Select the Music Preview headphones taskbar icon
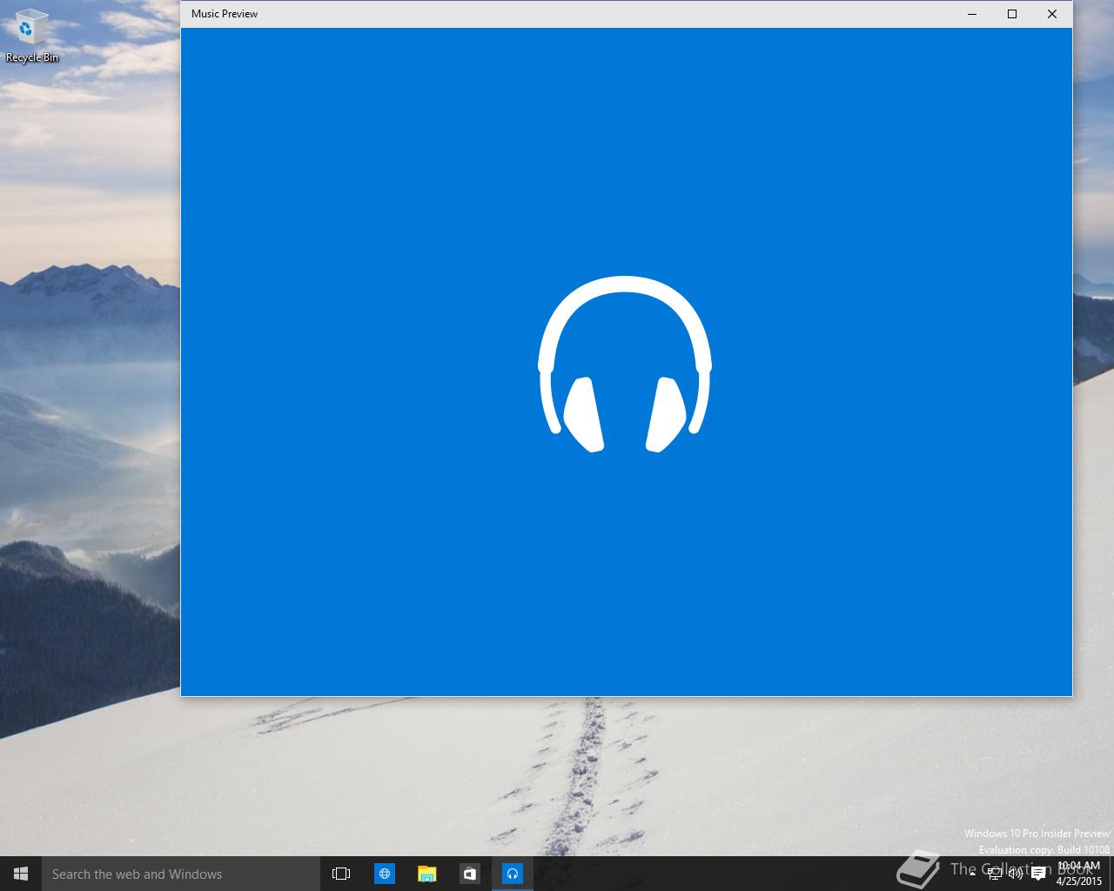Screen dimensions: 1114x891 (x=512, y=874)
